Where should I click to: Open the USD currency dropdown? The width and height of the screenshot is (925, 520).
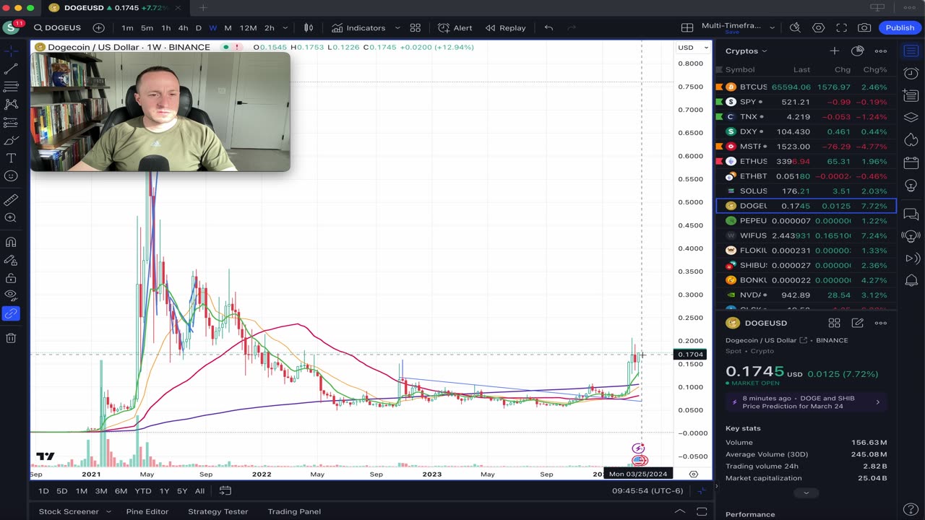click(692, 48)
